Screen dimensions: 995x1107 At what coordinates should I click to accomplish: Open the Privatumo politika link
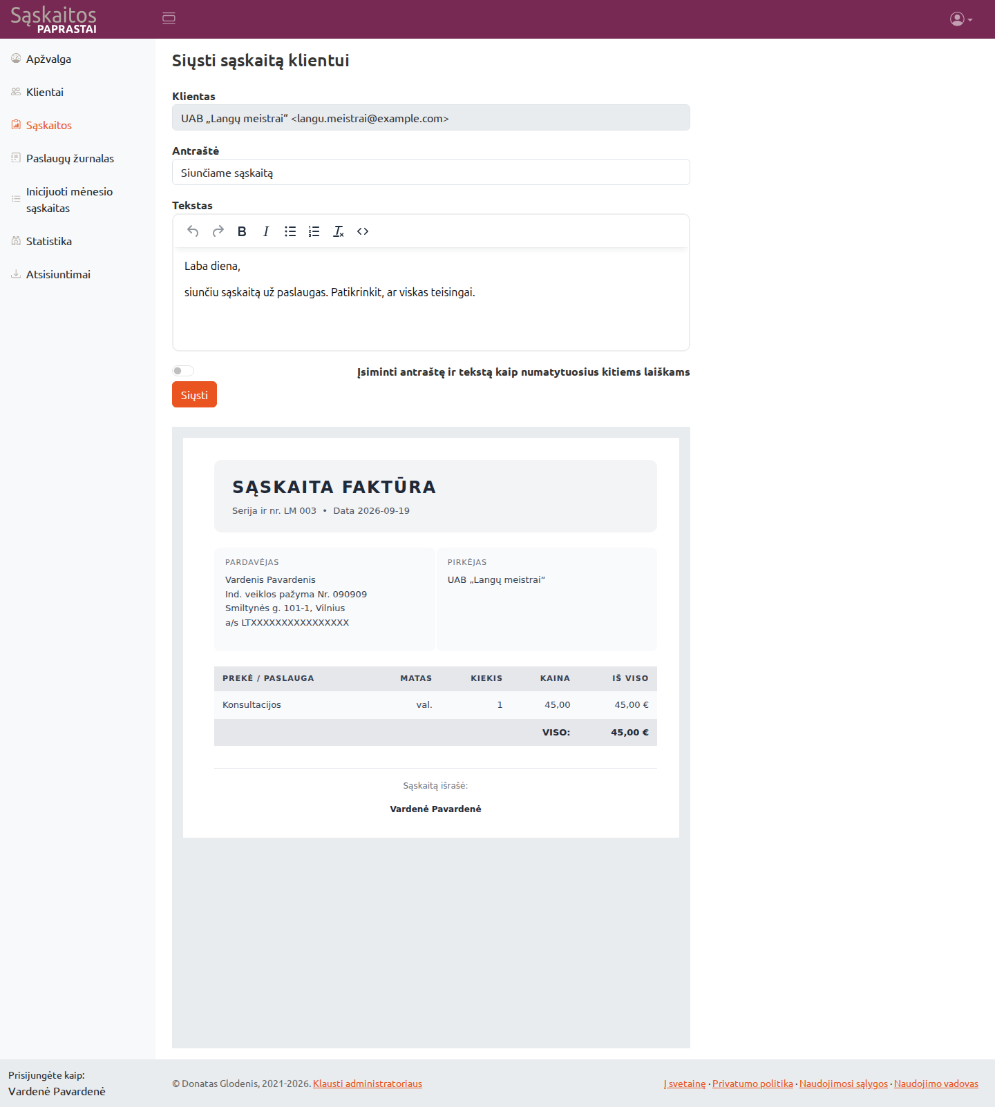tap(752, 1084)
